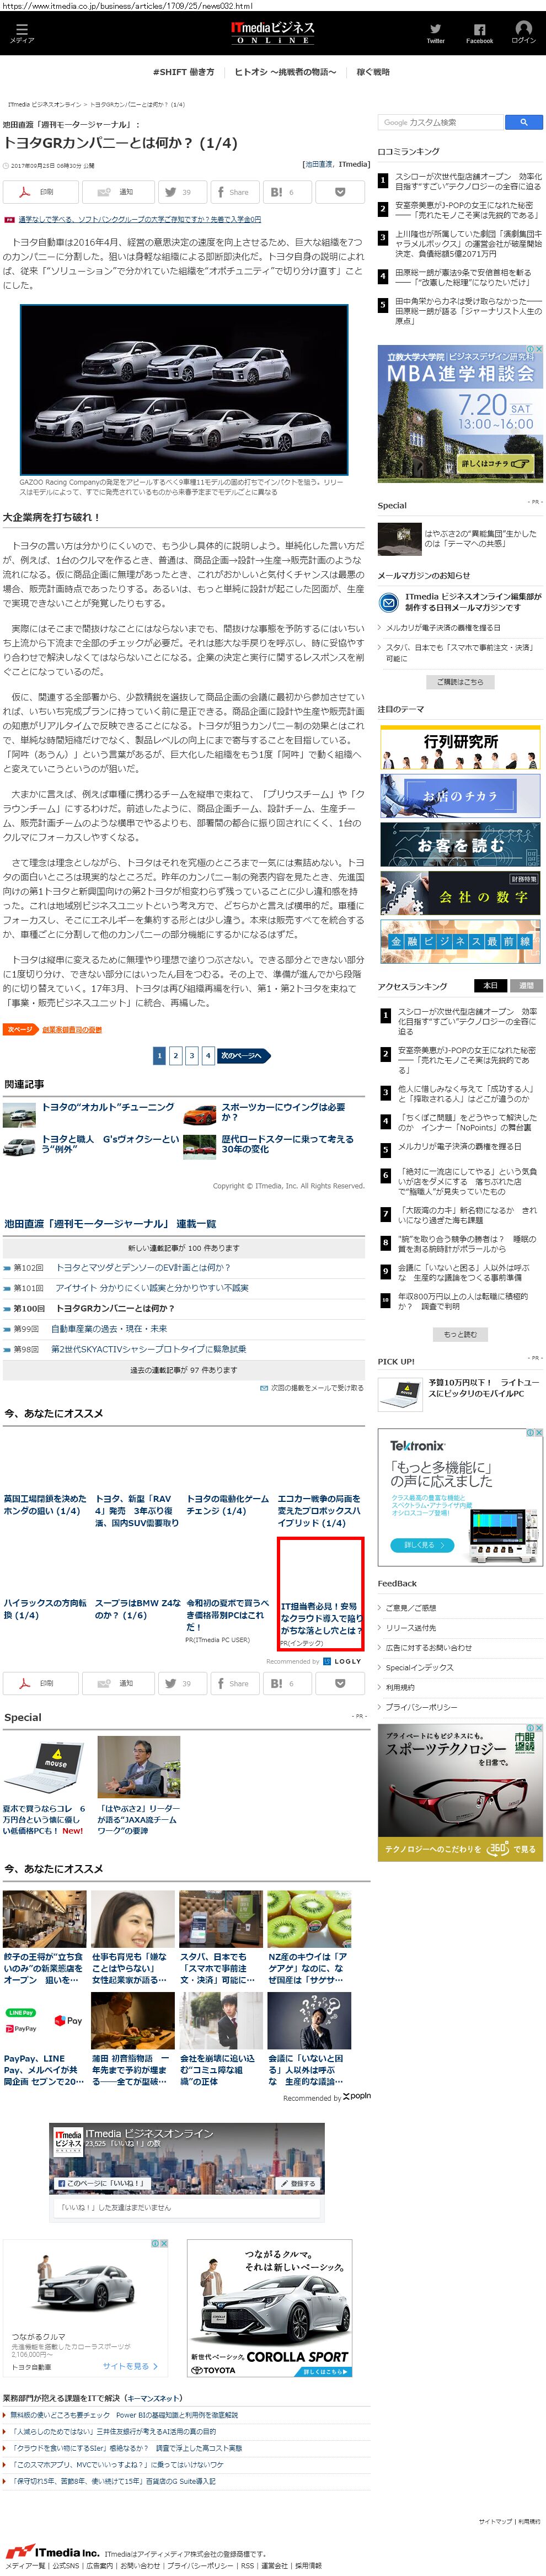Open 第99回 自動車産業の過去・現在・未来
This screenshot has height=2576, width=546.
pos(108,1328)
